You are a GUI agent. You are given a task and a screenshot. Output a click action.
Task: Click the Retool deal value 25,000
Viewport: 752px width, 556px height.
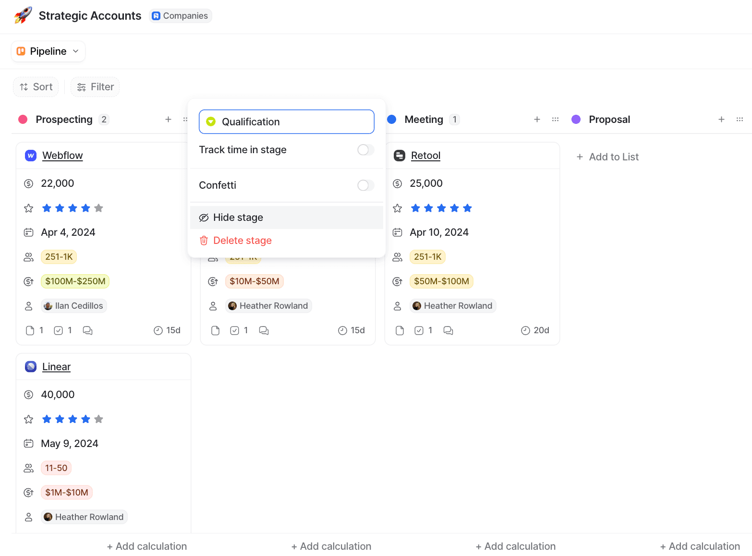[426, 183]
